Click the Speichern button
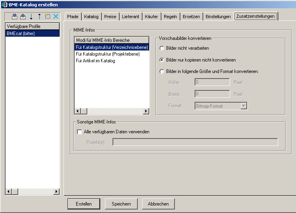 [121, 204]
